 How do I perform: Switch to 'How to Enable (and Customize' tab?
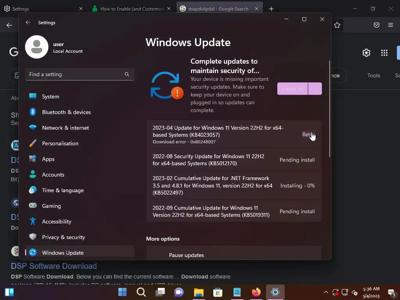click(x=132, y=9)
